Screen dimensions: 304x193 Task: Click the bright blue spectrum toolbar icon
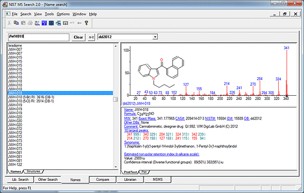44,23
